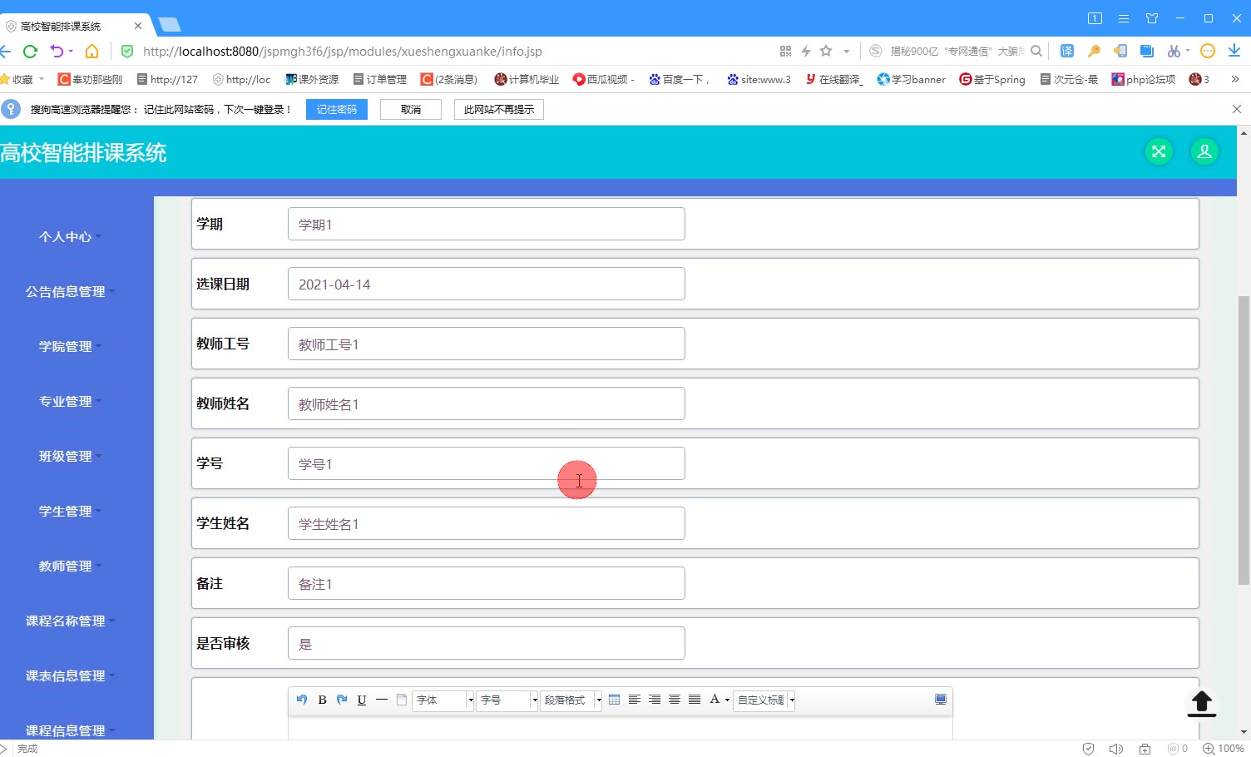The width and height of the screenshot is (1251, 757).
Task: Open the 字体 font dropdown
Action: [x=443, y=700]
